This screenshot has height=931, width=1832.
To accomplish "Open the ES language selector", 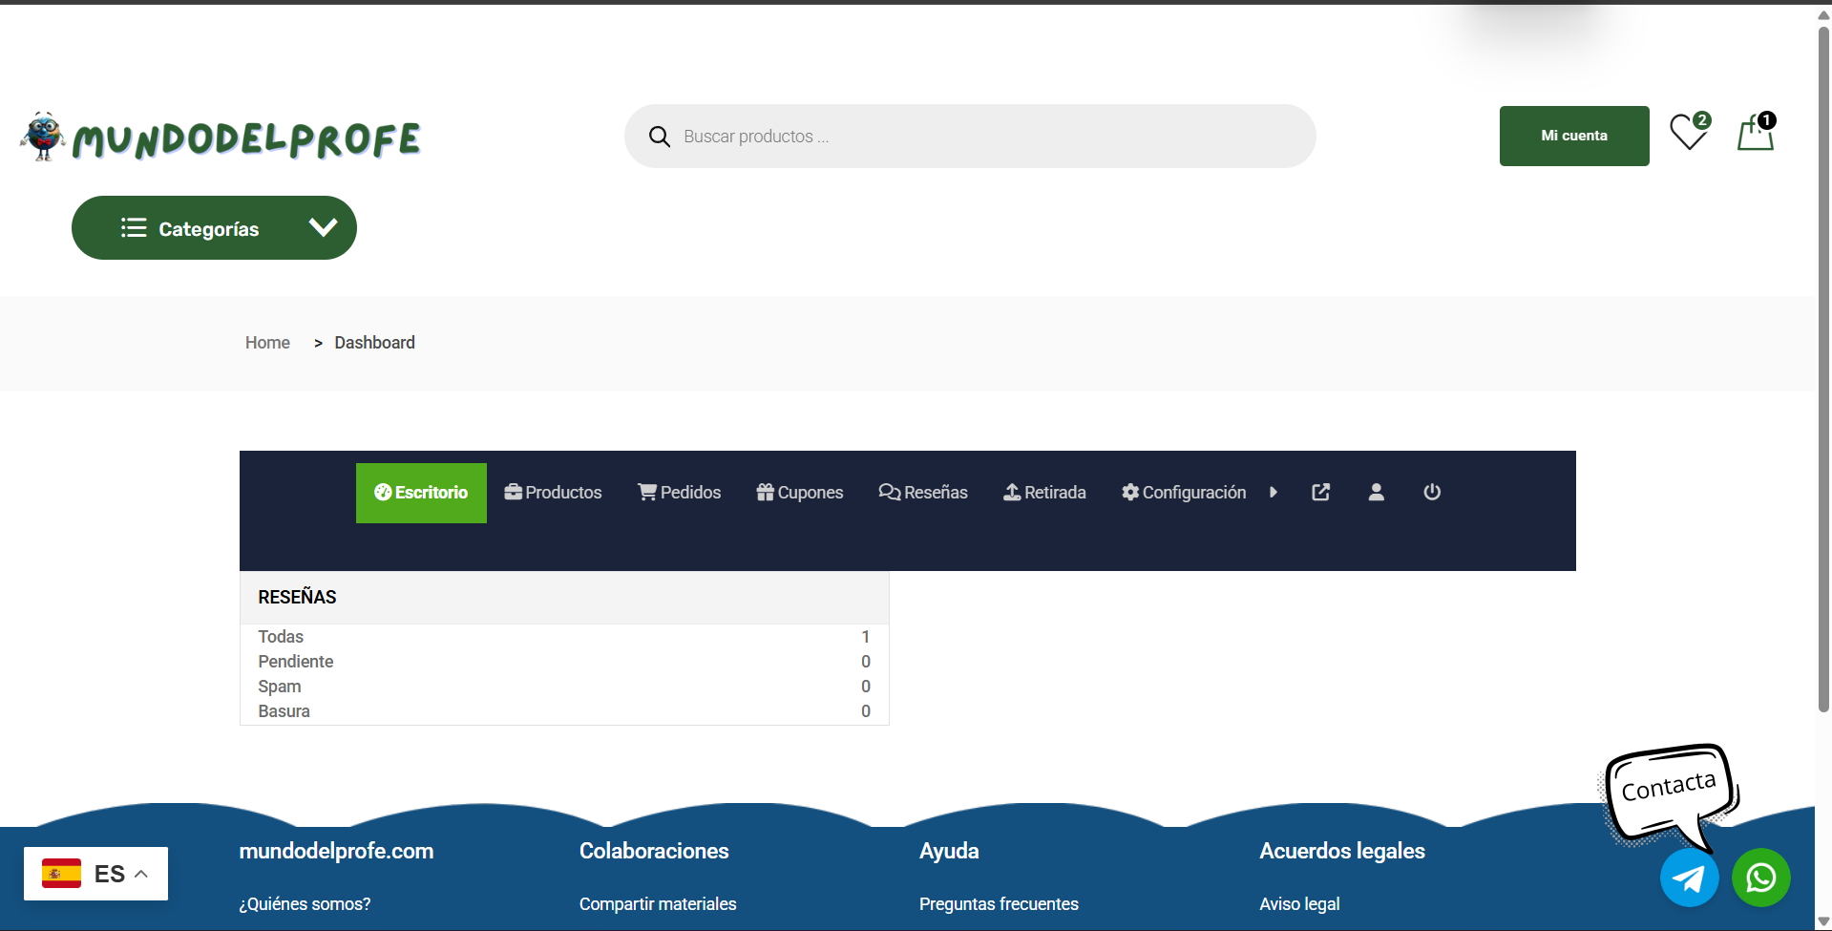I will pyautogui.click(x=95, y=874).
